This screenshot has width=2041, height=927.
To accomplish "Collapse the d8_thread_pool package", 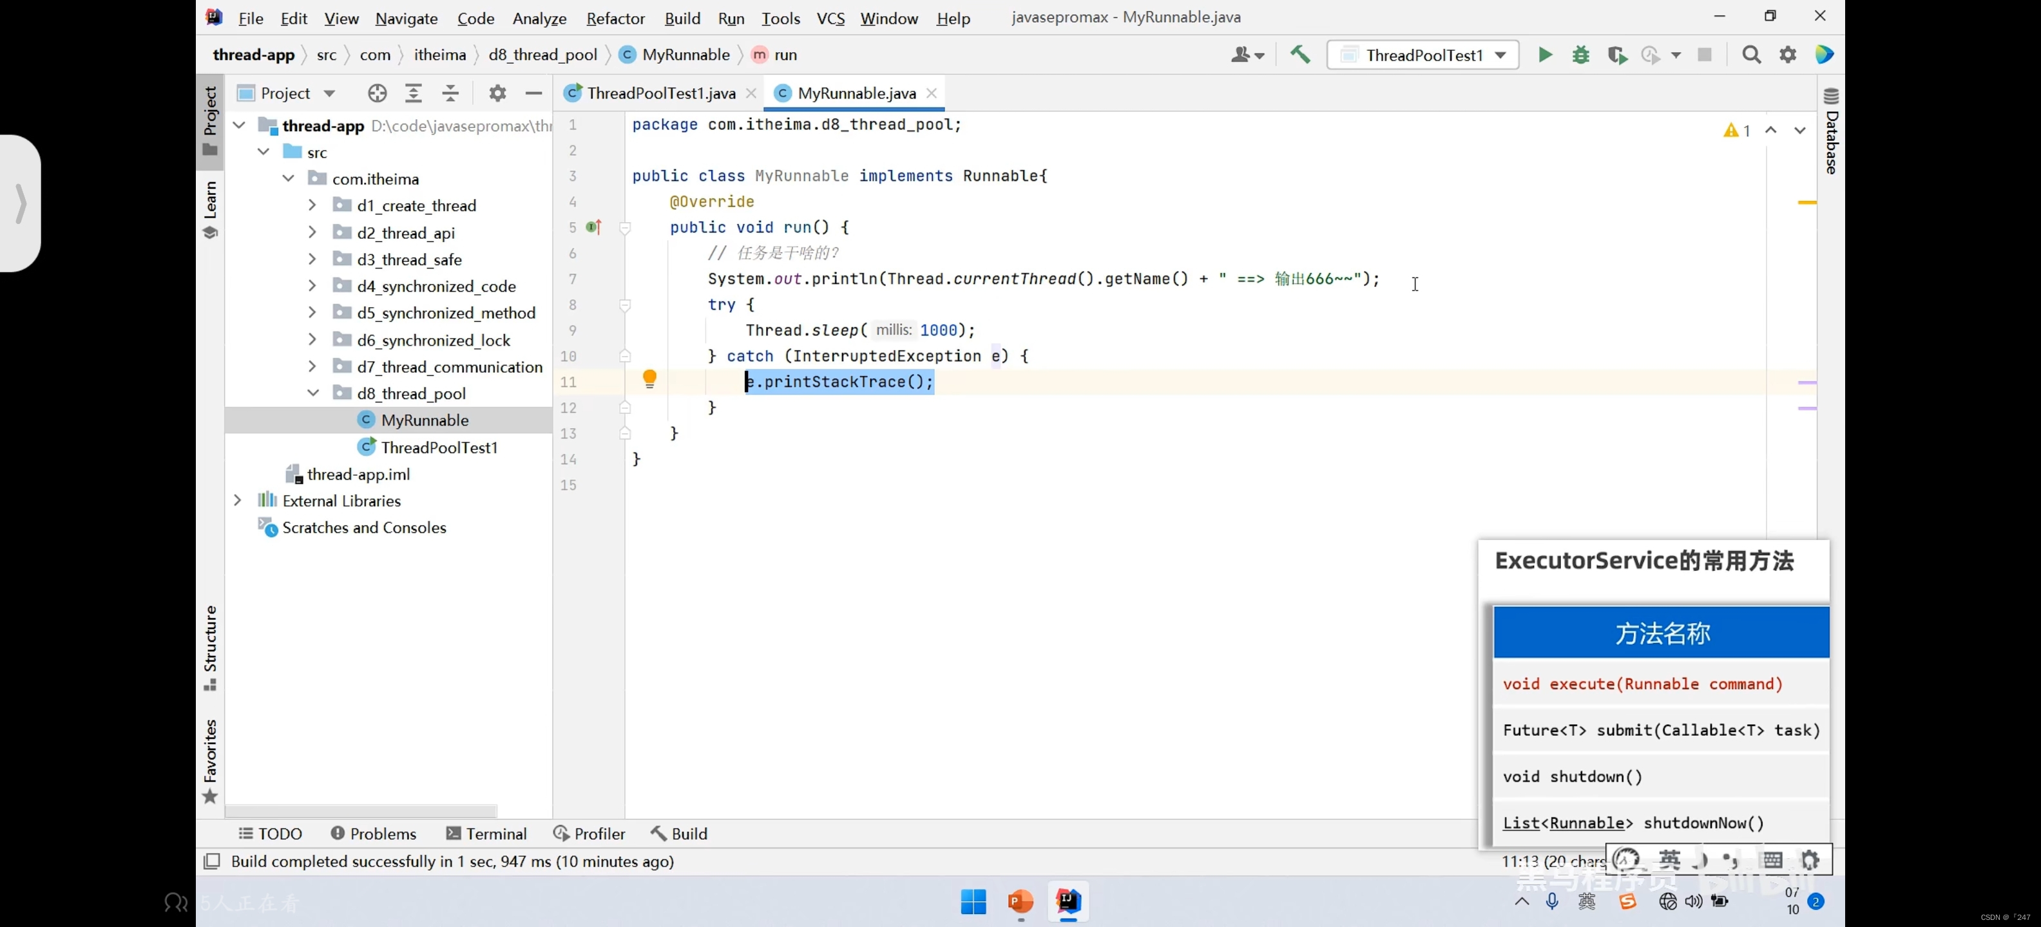I will (x=312, y=393).
